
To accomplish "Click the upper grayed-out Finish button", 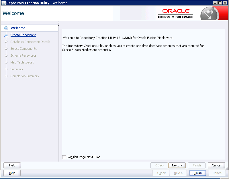I will 197,165.
